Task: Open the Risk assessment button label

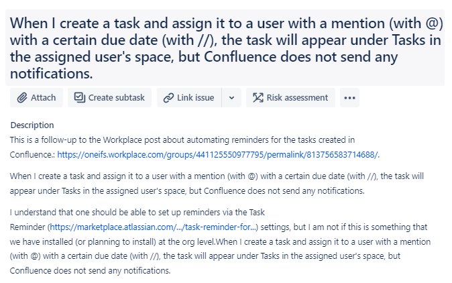Action: point(297,98)
